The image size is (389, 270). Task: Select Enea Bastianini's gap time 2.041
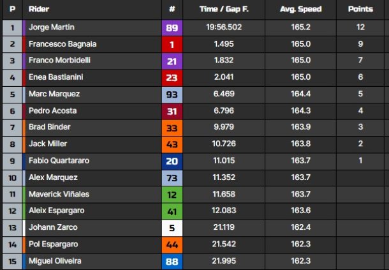(x=224, y=77)
